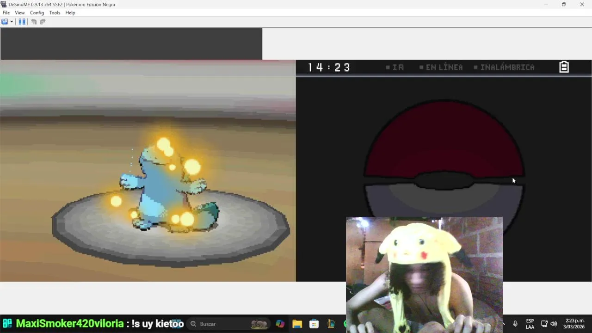Image resolution: width=592 pixels, height=333 pixels.
Task: Click the elephant search highlight icon
Action: [x=259, y=324]
